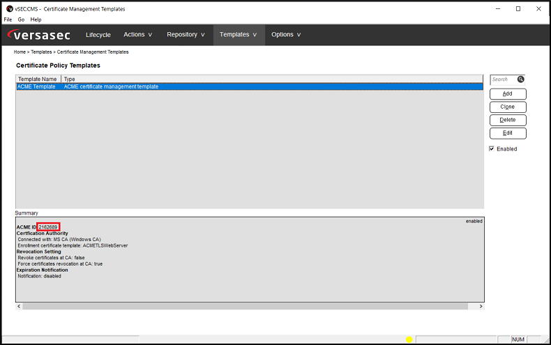Click 'Certificate Management Templates' breadcrumb
Image resolution: width=551 pixels, height=345 pixels.
pos(93,52)
